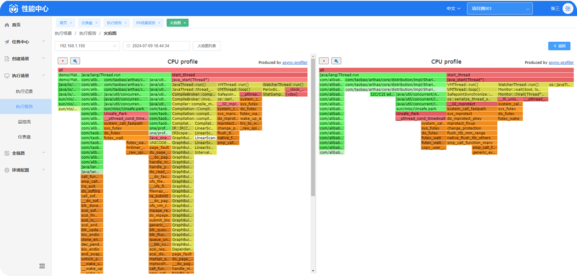Screen dimensions: 577x276
Task: Click the red invert button in right flame graph
Action: tap(324, 61)
